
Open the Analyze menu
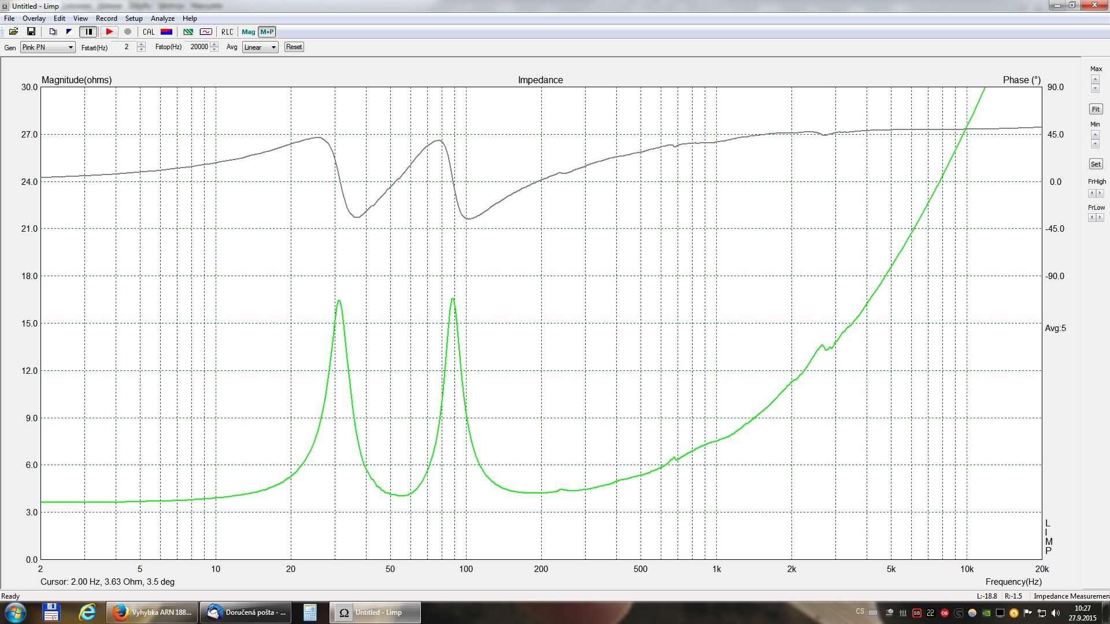(x=162, y=18)
